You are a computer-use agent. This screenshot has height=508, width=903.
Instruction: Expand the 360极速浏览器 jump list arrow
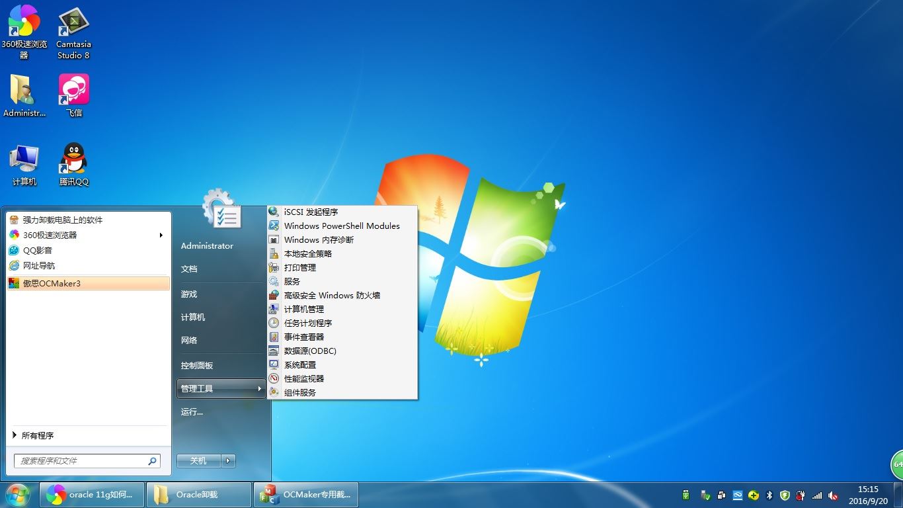(x=161, y=235)
